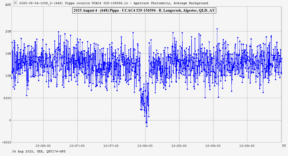Click the 10K y-axis tick label
The image size is (288, 156).
(x=8, y=76)
